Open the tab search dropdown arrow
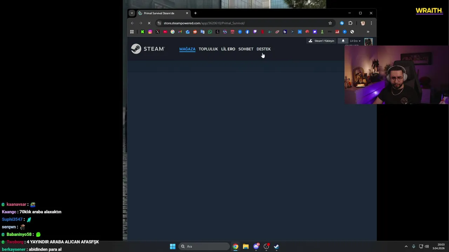The height and width of the screenshot is (252, 449). 132,13
